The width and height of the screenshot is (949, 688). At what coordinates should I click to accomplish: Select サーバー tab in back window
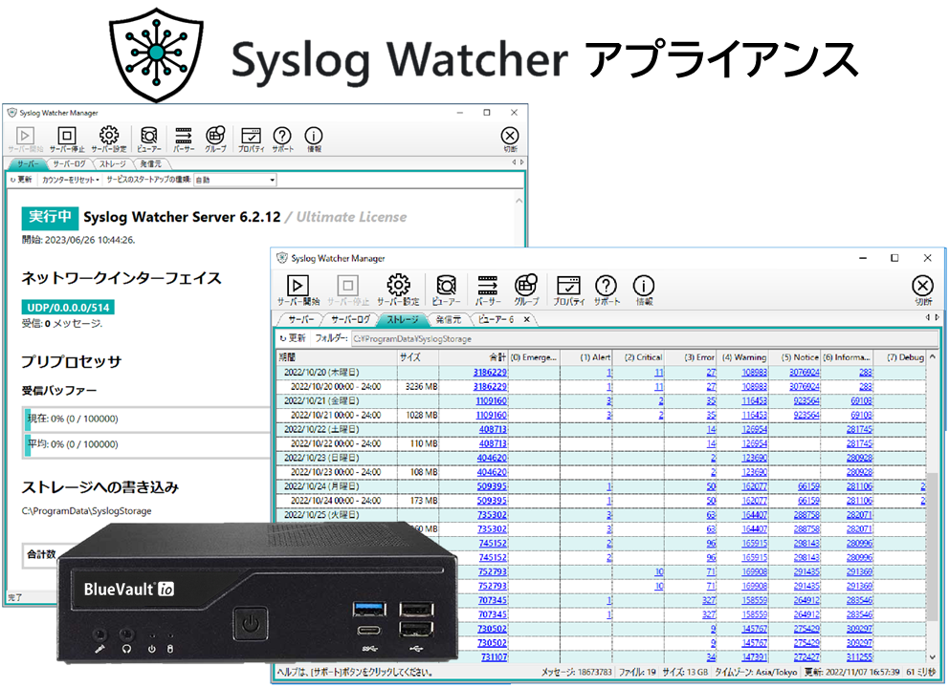pyautogui.click(x=28, y=163)
